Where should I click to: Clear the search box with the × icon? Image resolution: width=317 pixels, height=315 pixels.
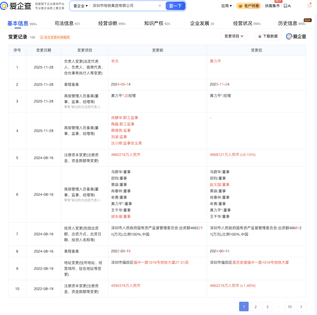coord(160,6)
